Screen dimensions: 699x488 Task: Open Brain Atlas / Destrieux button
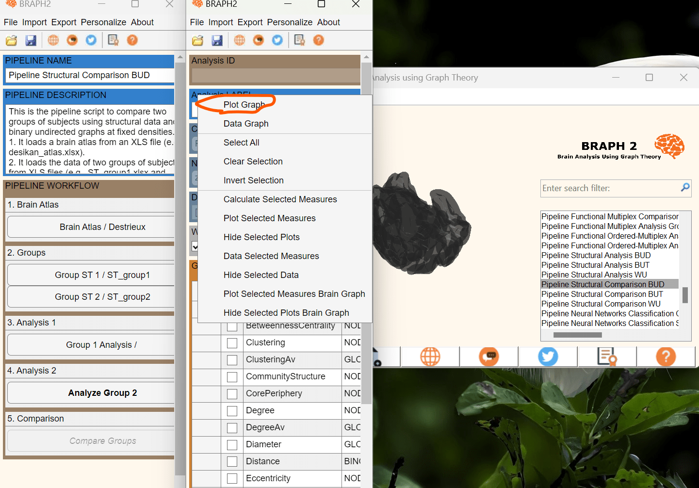tap(91, 227)
